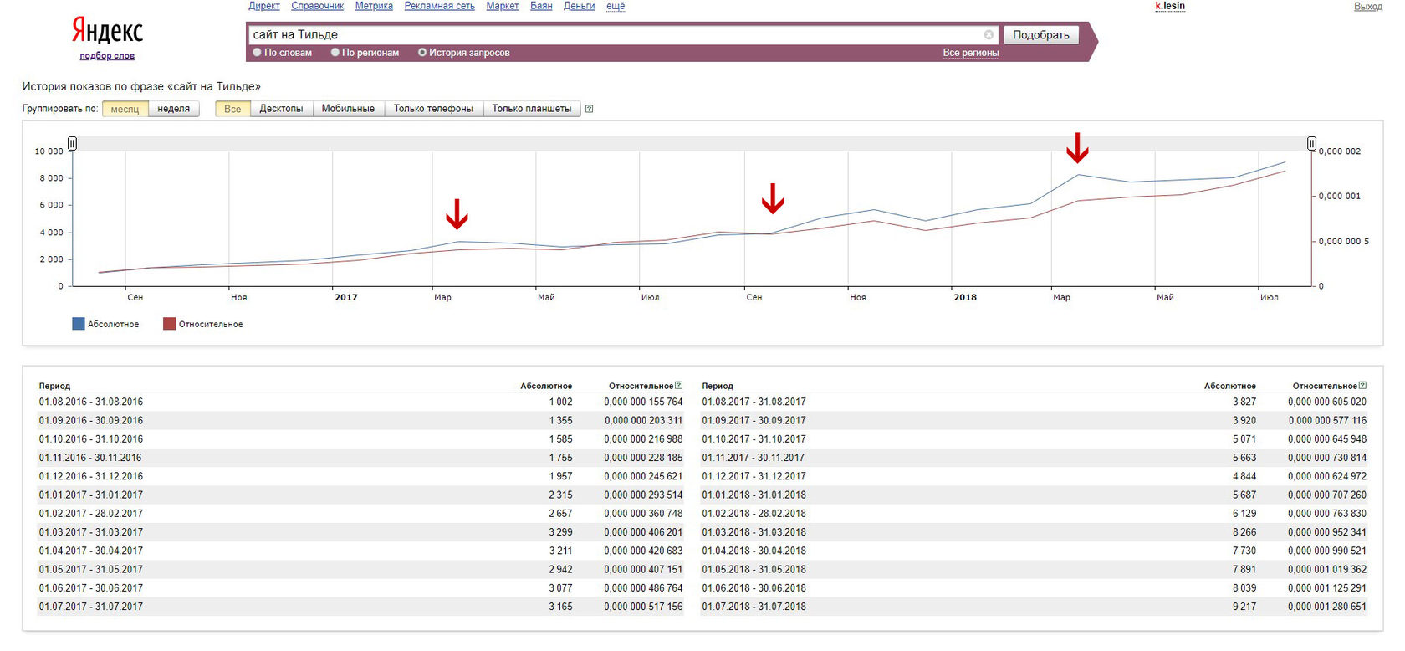
Task: Select the period 01.08.2016 - 31.08.2016
Action: [x=91, y=402]
